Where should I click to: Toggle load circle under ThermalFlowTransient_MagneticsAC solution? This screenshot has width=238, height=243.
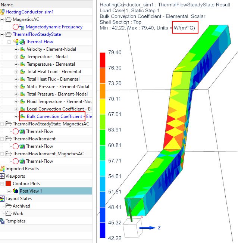15,161
